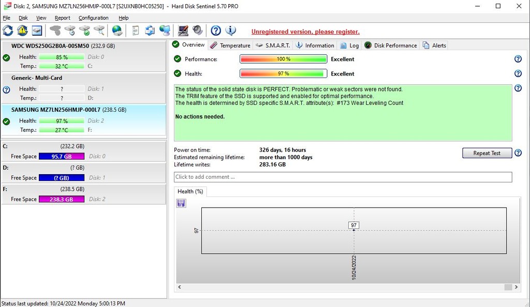Click the status last updated text in status bar
Viewport: 530px width, 307px height.
63,303
